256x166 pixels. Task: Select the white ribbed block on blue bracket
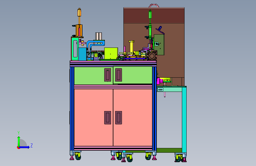99,36
